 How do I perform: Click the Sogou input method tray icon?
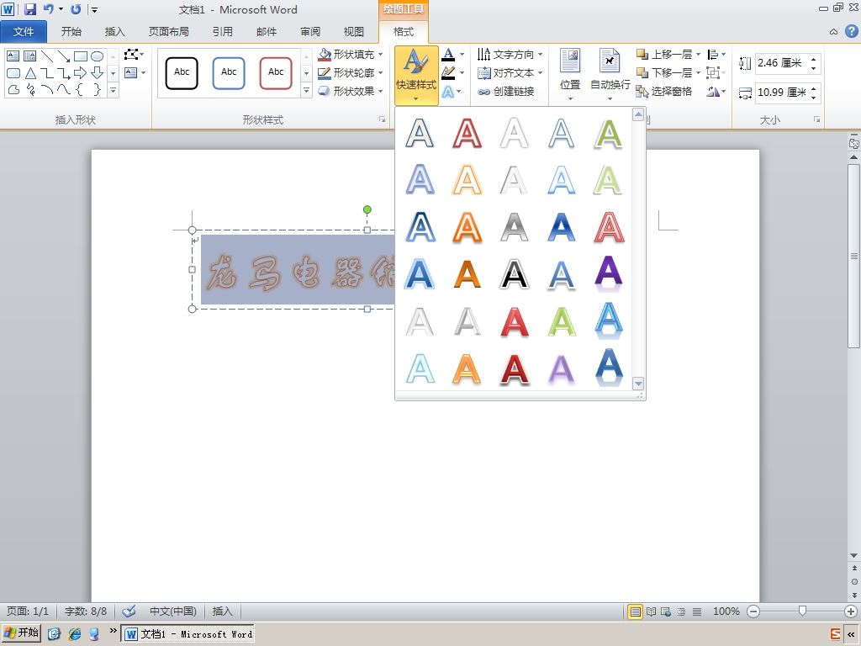coord(835,634)
